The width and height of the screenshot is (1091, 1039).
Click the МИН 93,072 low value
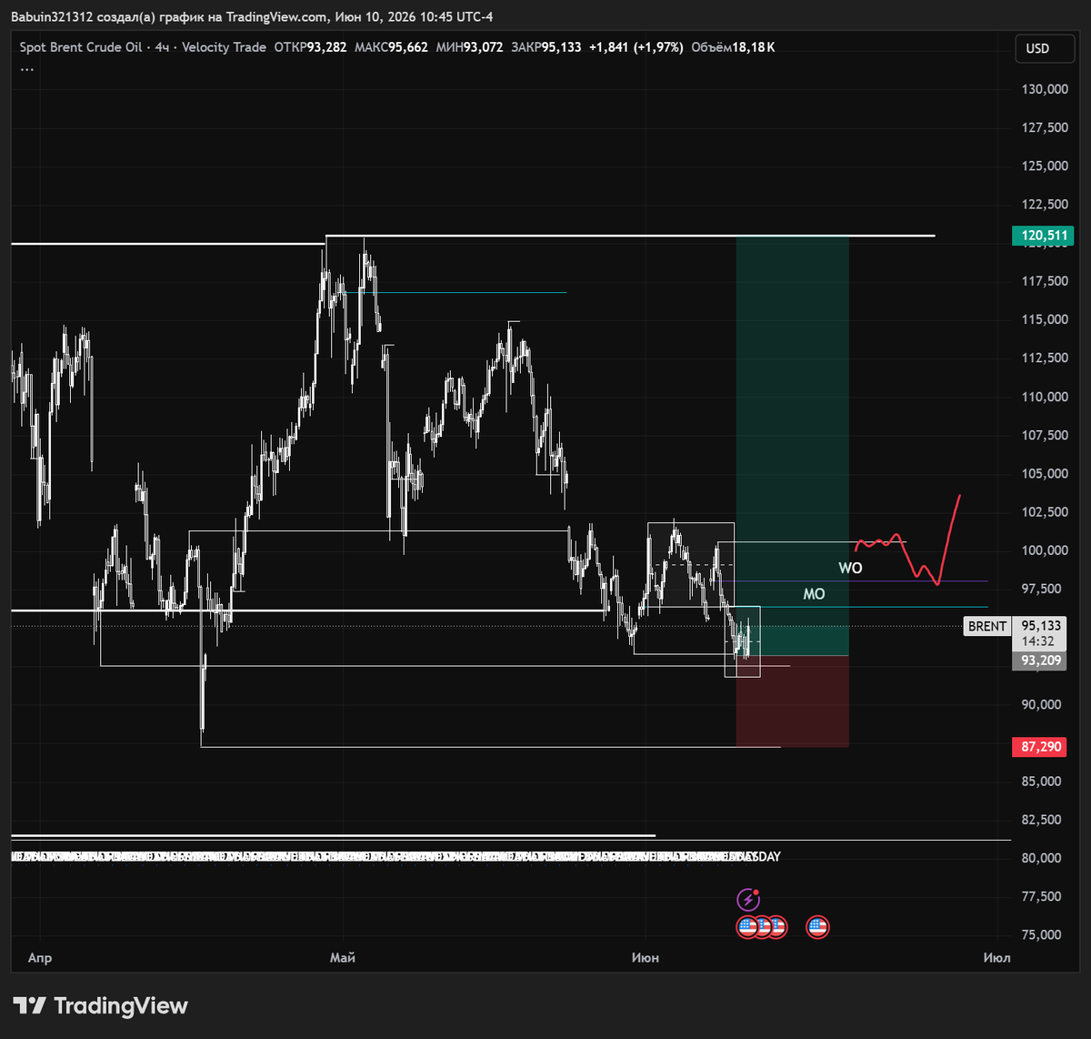pyautogui.click(x=469, y=47)
